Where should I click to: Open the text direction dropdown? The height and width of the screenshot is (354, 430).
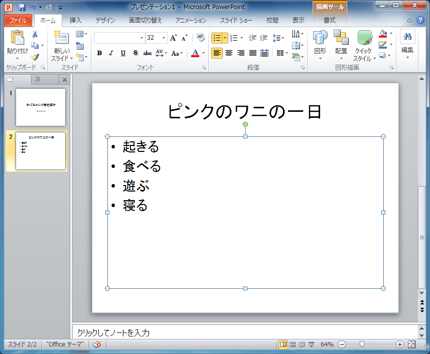tap(298, 34)
